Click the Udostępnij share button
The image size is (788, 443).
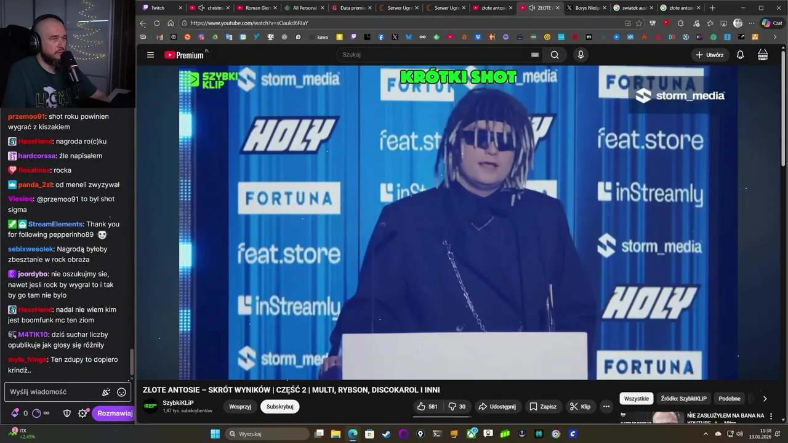point(497,407)
